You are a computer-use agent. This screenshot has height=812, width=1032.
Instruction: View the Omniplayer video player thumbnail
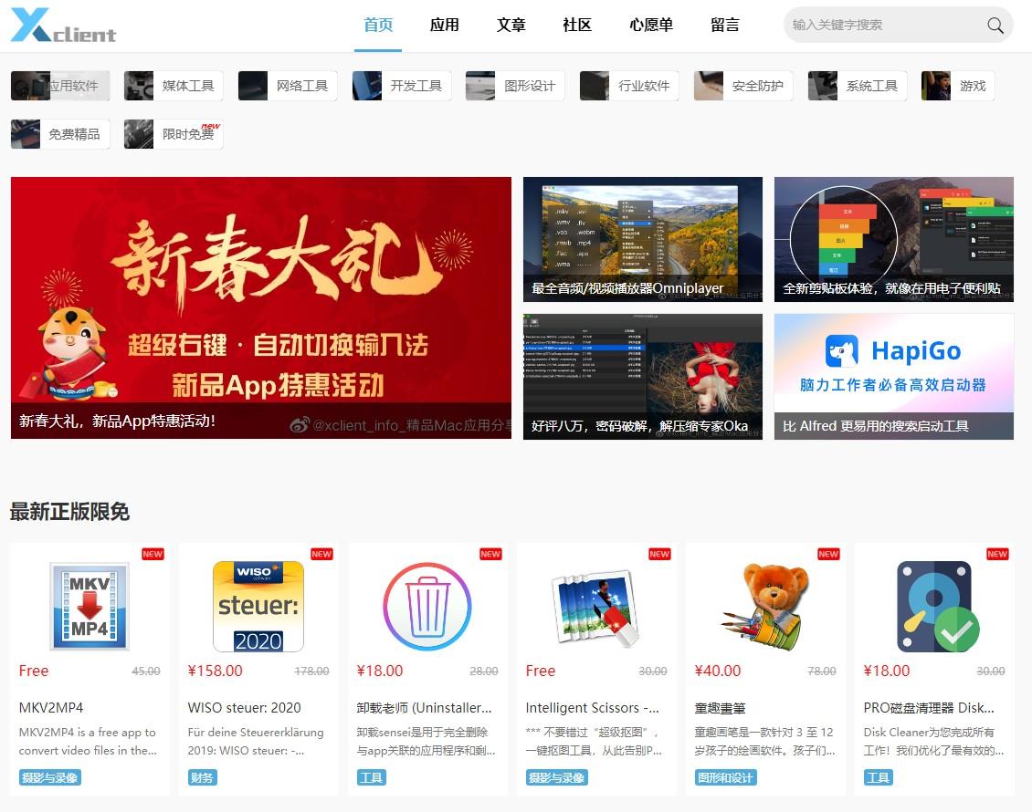pyautogui.click(x=642, y=239)
